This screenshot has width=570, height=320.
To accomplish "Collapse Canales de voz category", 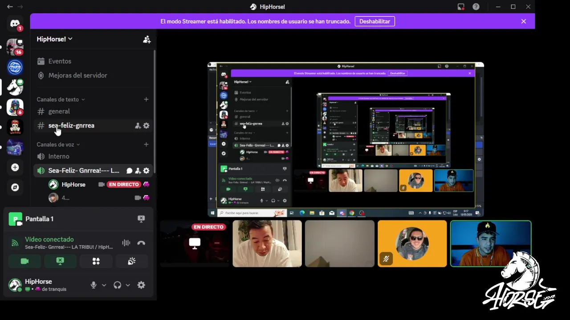I will pos(58,144).
